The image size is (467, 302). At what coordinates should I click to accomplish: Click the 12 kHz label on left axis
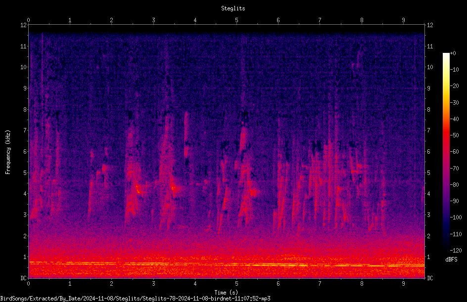[x=24, y=25]
